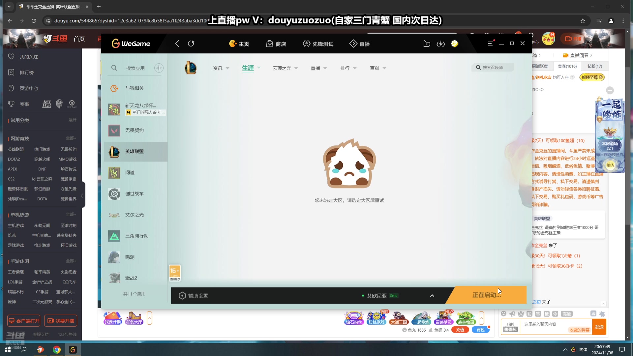
Task: Select 激战2 game in sidebar
Action: [136, 278]
